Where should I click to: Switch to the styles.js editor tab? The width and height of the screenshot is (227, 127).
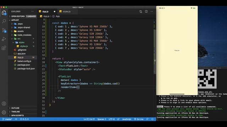67,12
